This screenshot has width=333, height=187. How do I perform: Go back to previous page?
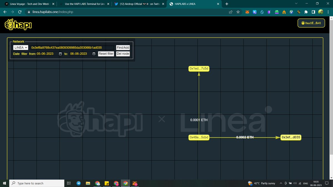(5, 12)
